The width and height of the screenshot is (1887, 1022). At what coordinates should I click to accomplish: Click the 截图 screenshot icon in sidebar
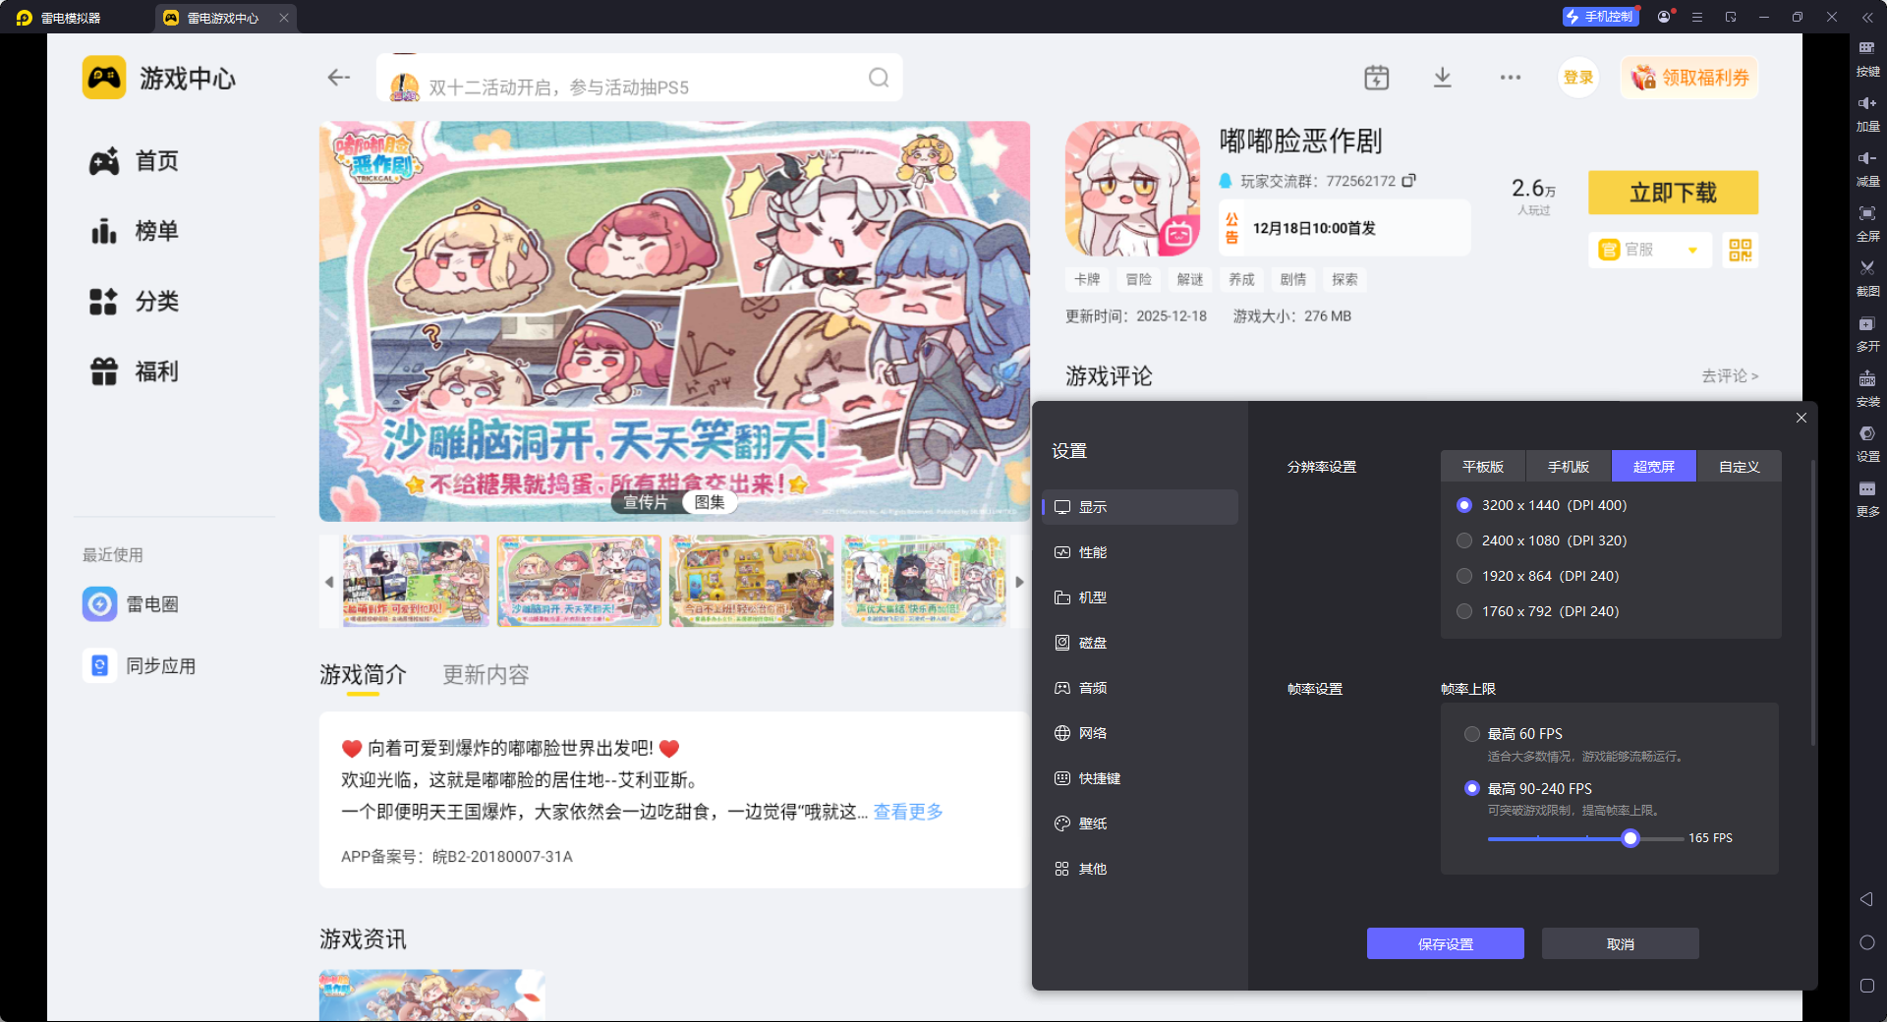[1867, 278]
